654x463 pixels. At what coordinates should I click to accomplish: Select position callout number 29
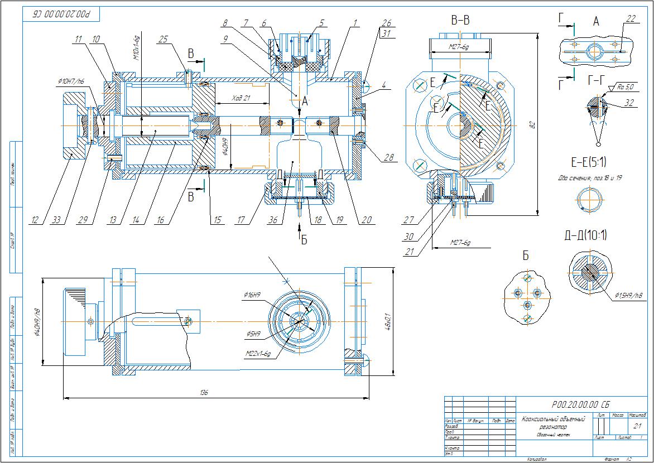pos(83,219)
